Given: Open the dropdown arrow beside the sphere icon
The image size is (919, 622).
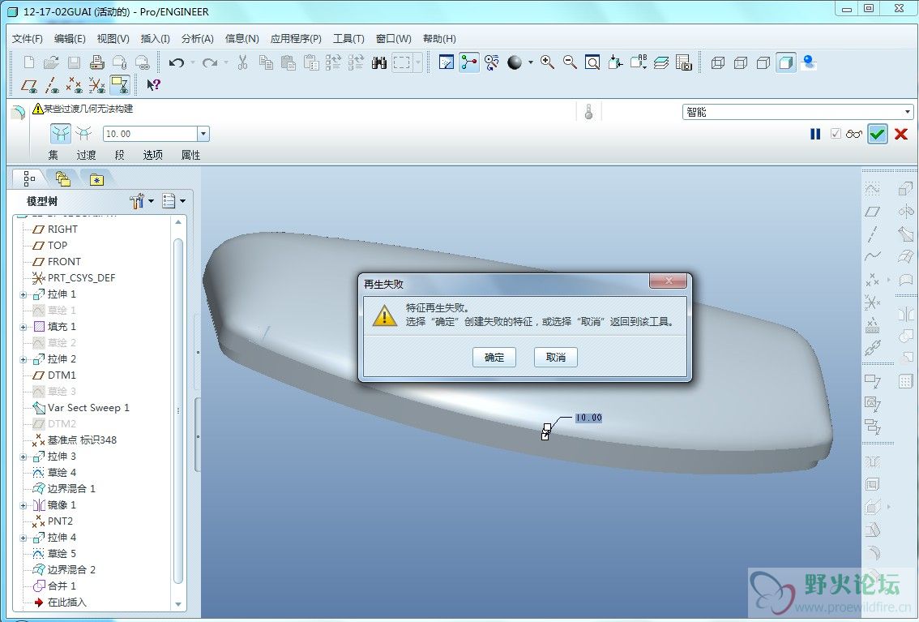Looking at the screenshot, I should coord(531,62).
